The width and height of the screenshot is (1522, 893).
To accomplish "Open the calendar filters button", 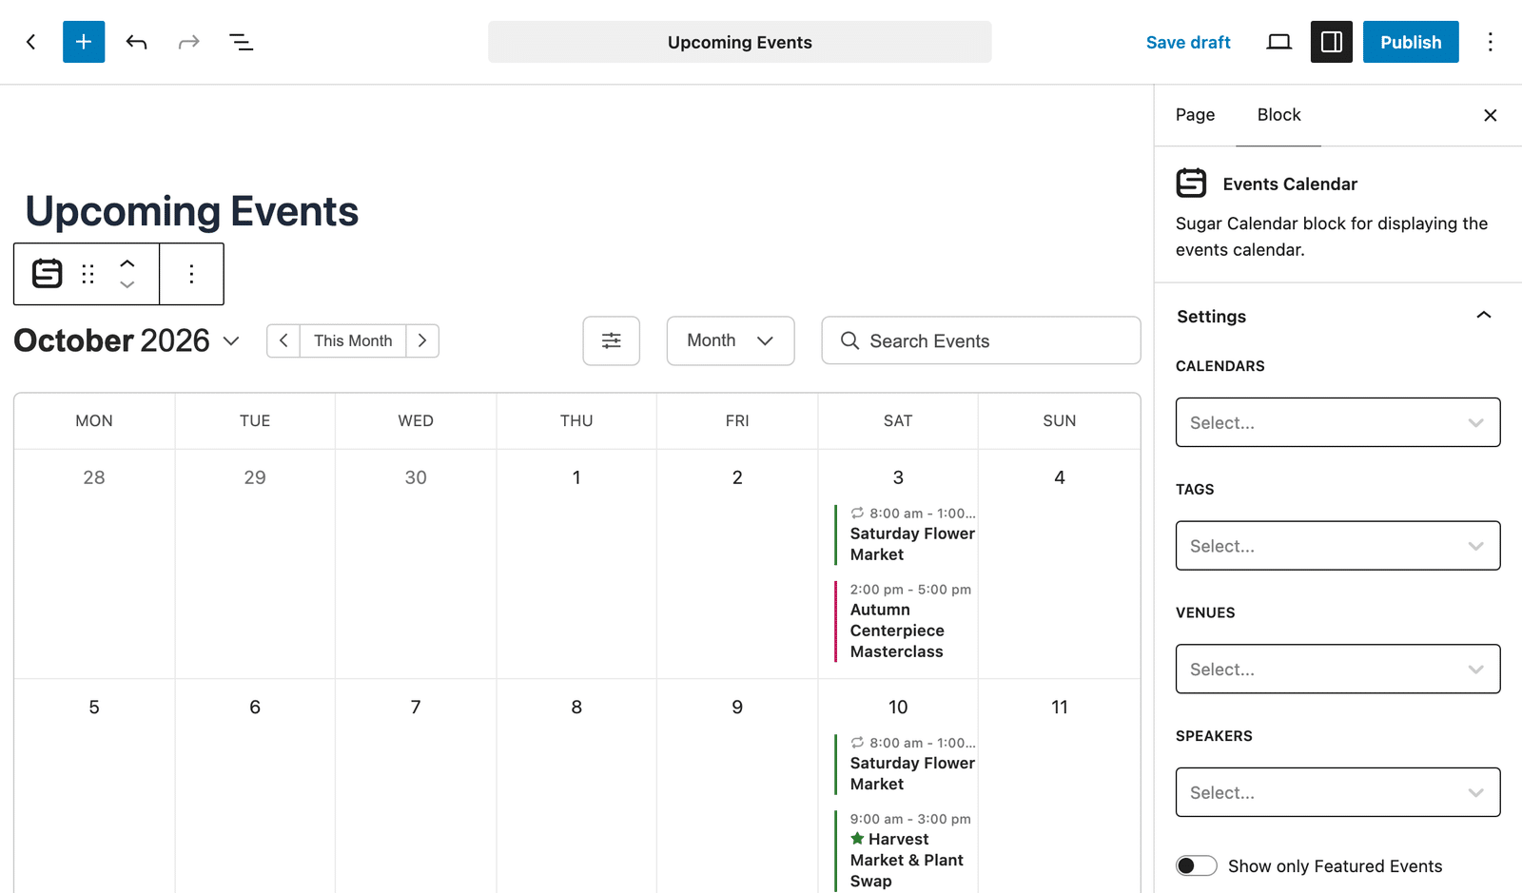I will coord(611,340).
